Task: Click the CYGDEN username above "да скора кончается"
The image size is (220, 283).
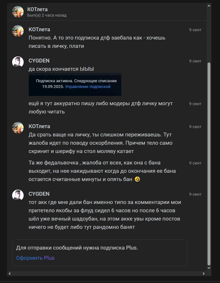Action: tap(39, 61)
